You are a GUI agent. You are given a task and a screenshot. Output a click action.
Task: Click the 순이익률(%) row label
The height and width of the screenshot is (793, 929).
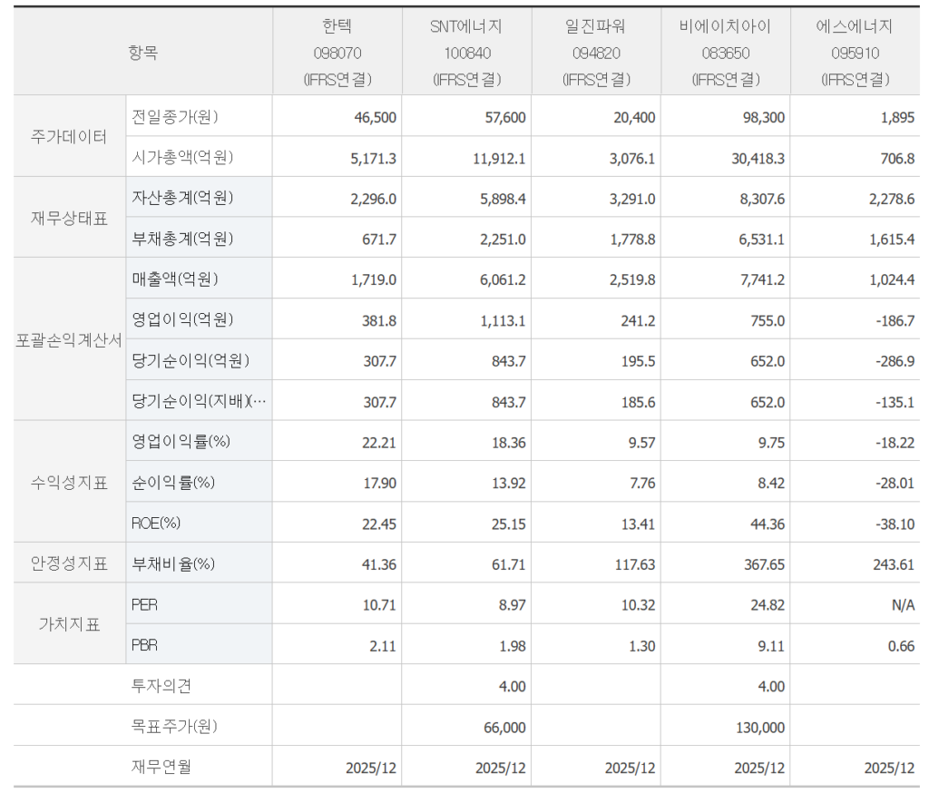(173, 483)
